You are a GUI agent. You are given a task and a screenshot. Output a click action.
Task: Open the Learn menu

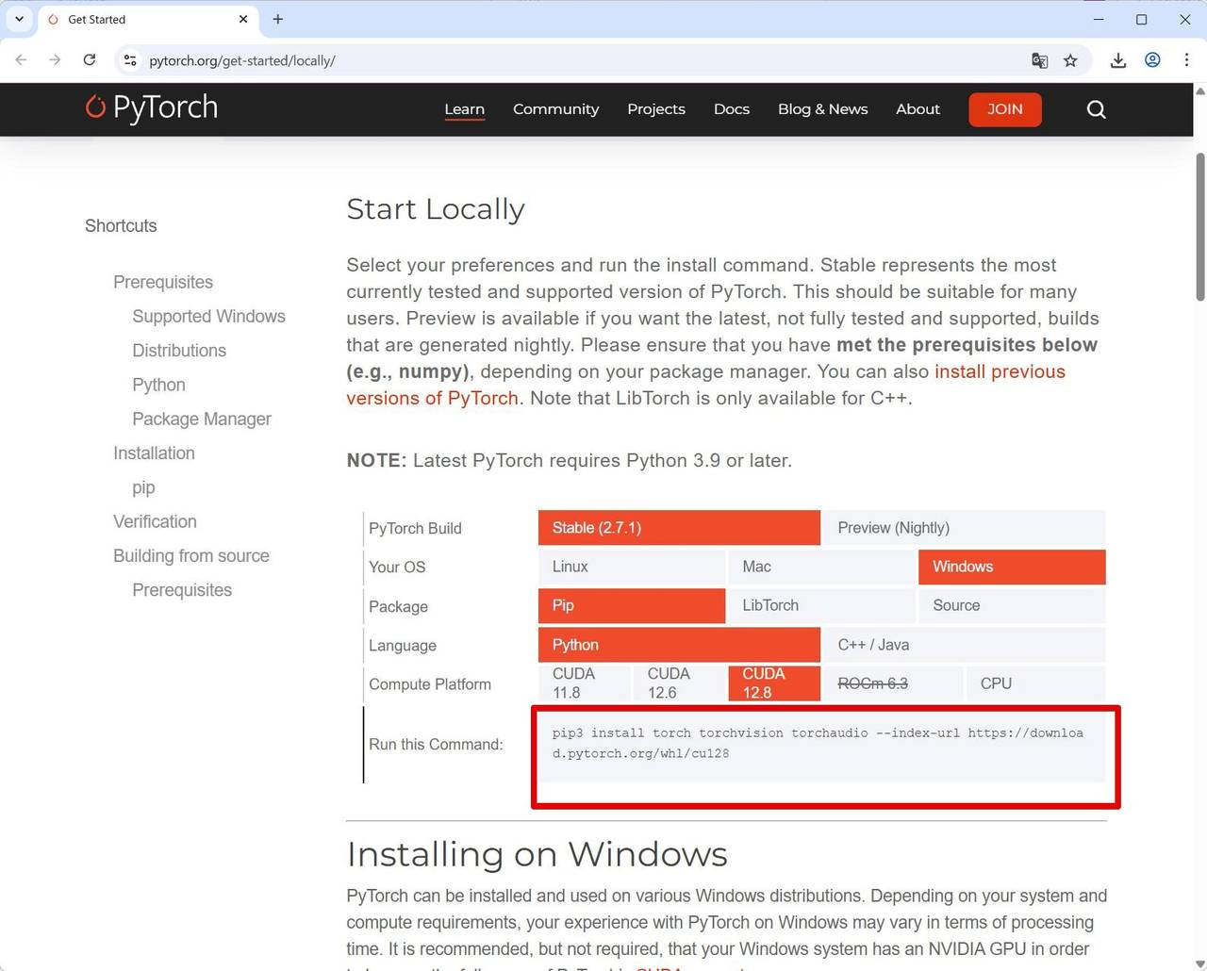(x=464, y=109)
